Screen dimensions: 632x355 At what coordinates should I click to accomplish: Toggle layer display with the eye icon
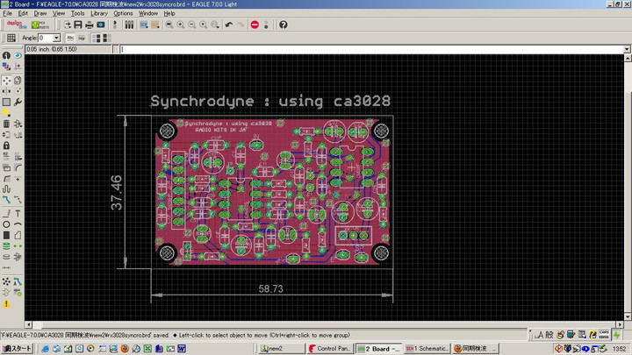pos(18,55)
